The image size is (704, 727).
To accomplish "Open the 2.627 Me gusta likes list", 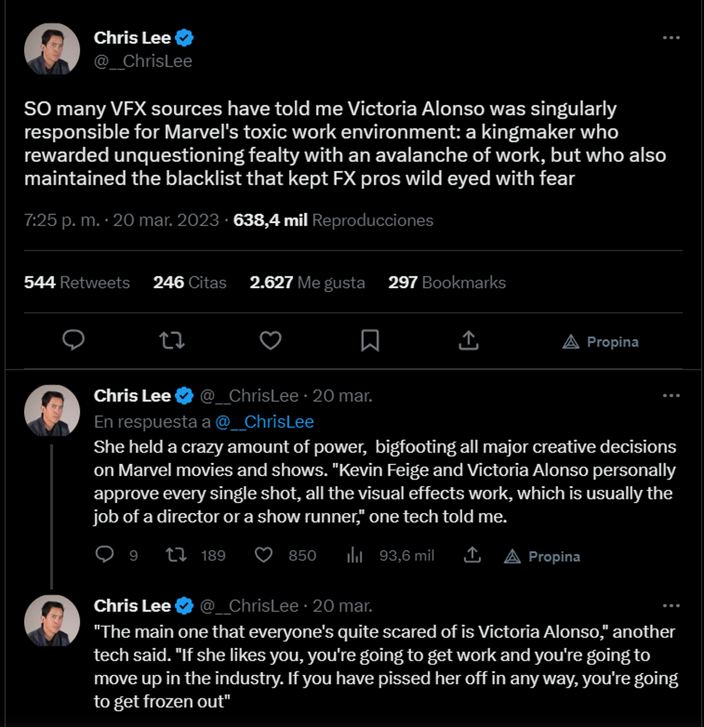I will (x=307, y=283).
